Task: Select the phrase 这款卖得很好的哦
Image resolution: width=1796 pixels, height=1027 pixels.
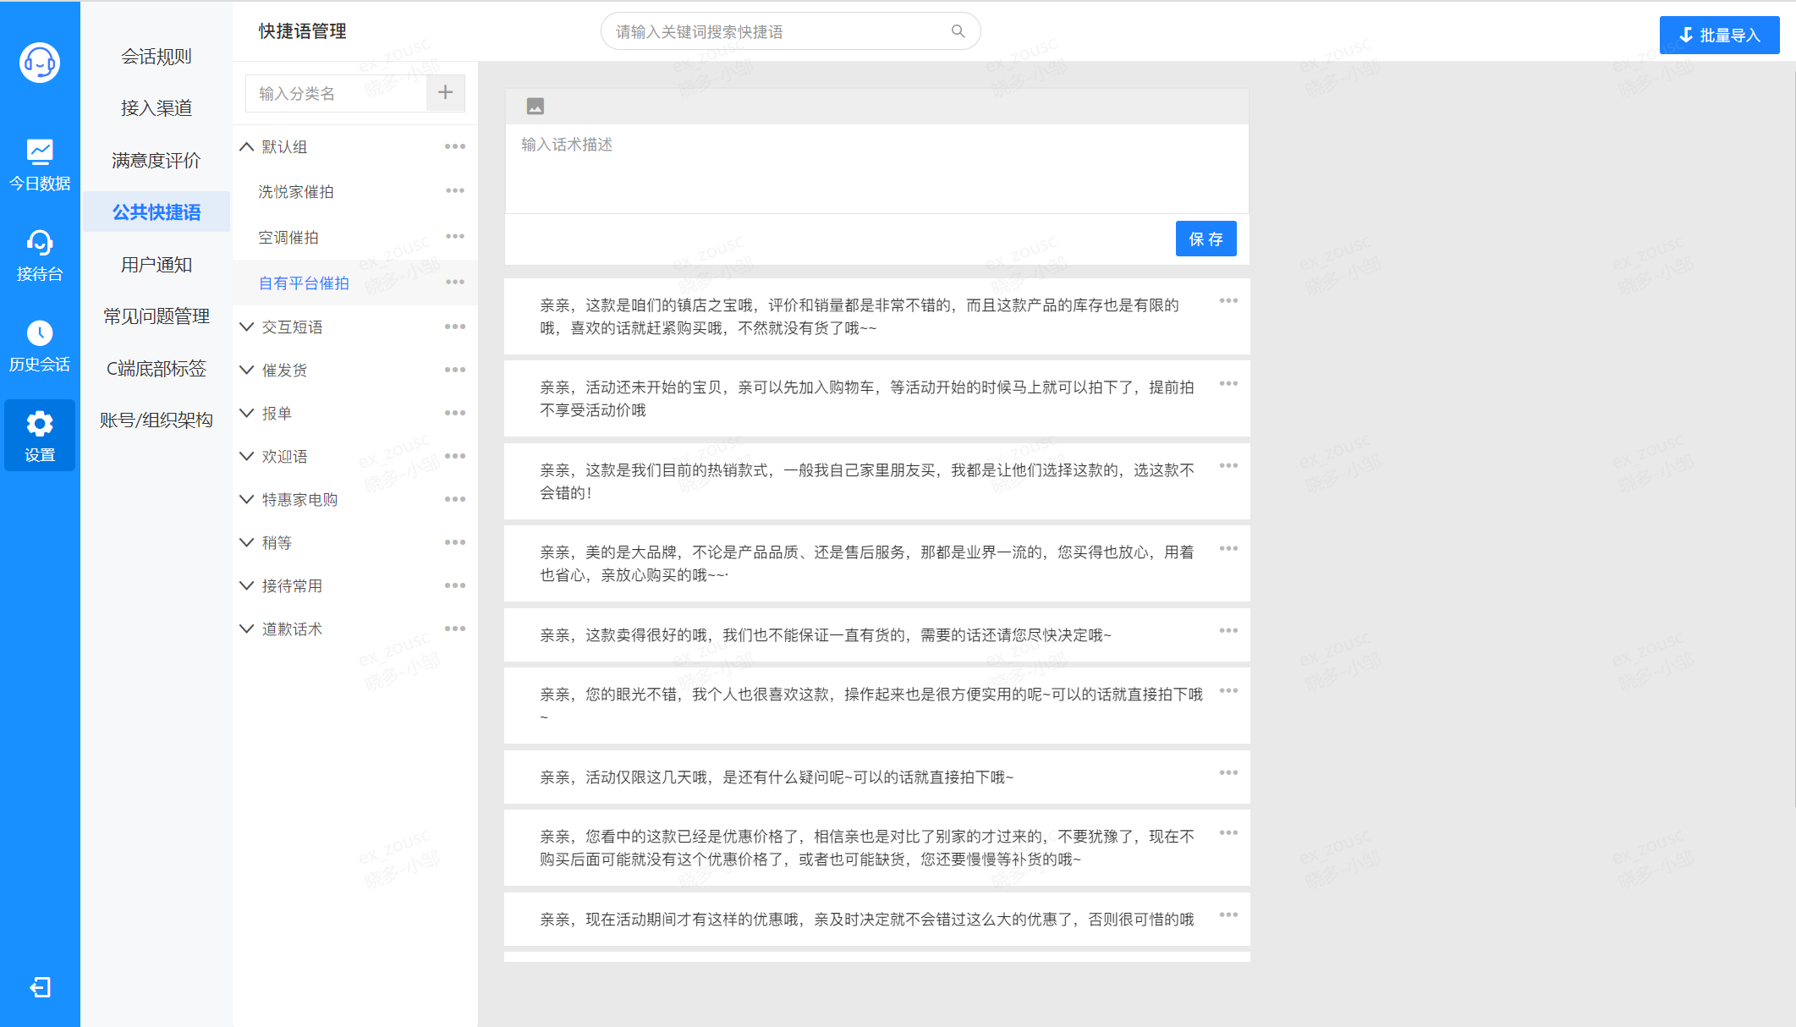Action: point(876,634)
